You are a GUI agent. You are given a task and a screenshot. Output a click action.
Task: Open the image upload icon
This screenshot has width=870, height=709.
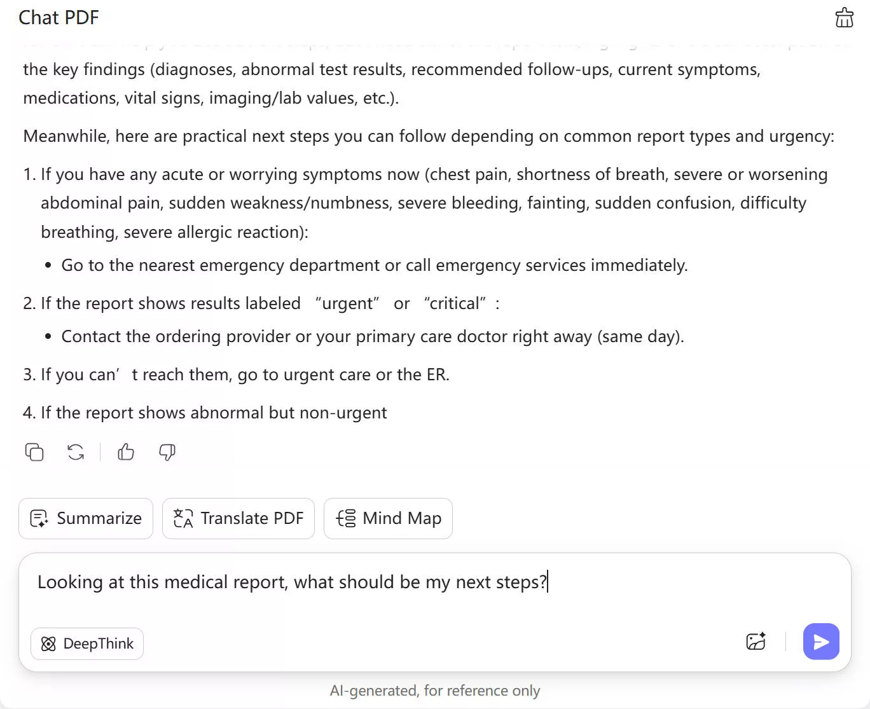point(756,642)
